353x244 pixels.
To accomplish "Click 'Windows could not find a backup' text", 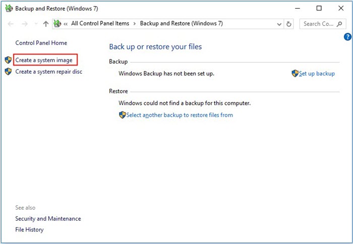I will (185, 103).
